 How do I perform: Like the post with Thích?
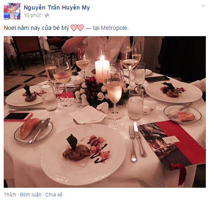click(10, 194)
